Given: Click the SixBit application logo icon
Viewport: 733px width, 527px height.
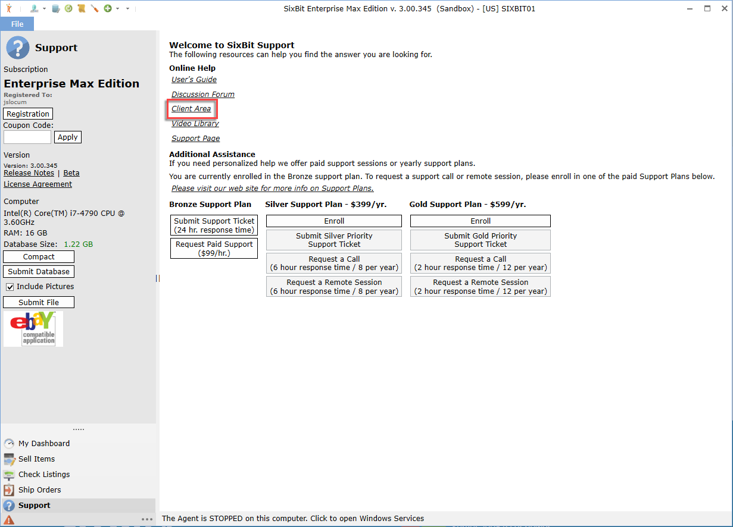Looking at the screenshot, I should (8, 9).
